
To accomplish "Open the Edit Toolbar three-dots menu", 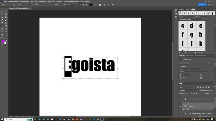I will (x=2, y=37).
